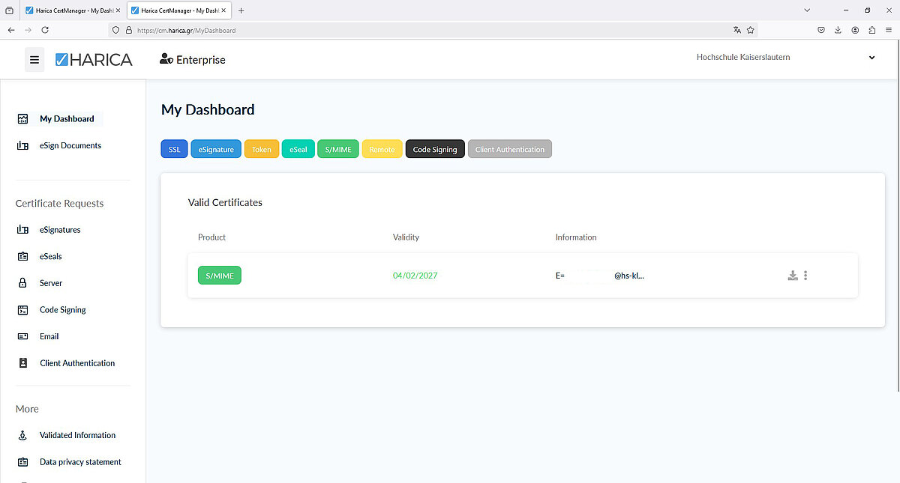Filter dashboard by eSignature
Image resolution: width=900 pixels, height=483 pixels.
coord(216,149)
